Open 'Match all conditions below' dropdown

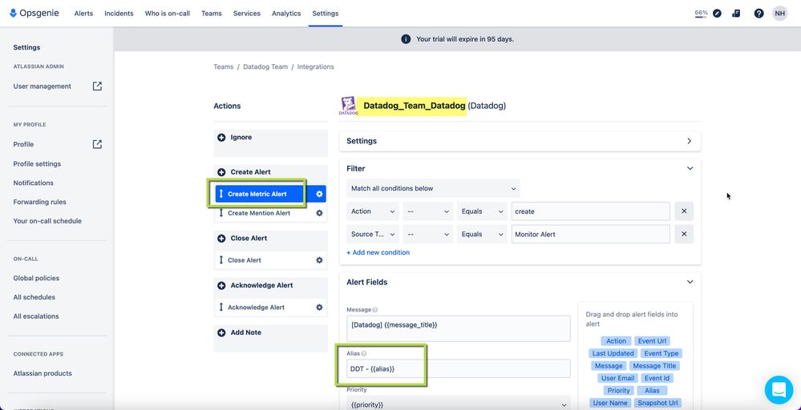coord(433,188)
